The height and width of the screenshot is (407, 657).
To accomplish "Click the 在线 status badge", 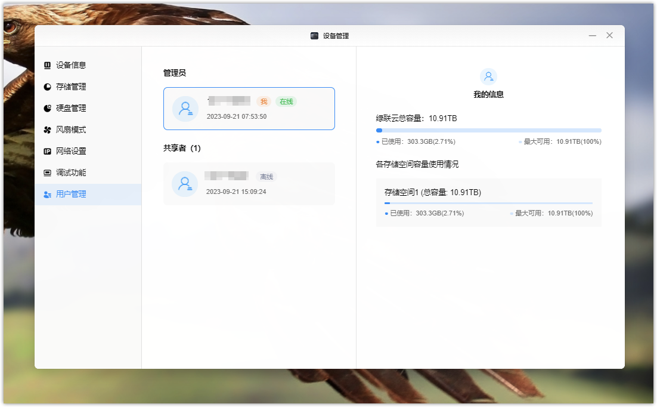I will 286,101.
